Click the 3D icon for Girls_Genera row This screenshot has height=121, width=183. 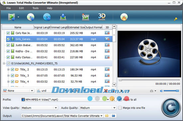pyautogui.click(x=107, y=39)
